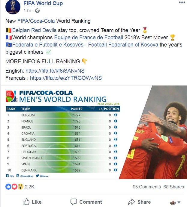Open the Men's World Ranking image
The width and height of the screenshot is (187, 207).
pyautogui.click(x=94, y=132)
